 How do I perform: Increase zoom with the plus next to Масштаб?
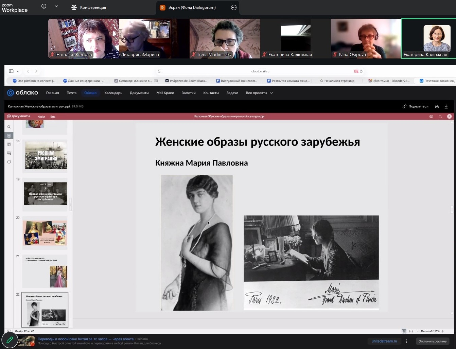pyautogui.click(x=443, y=331)
